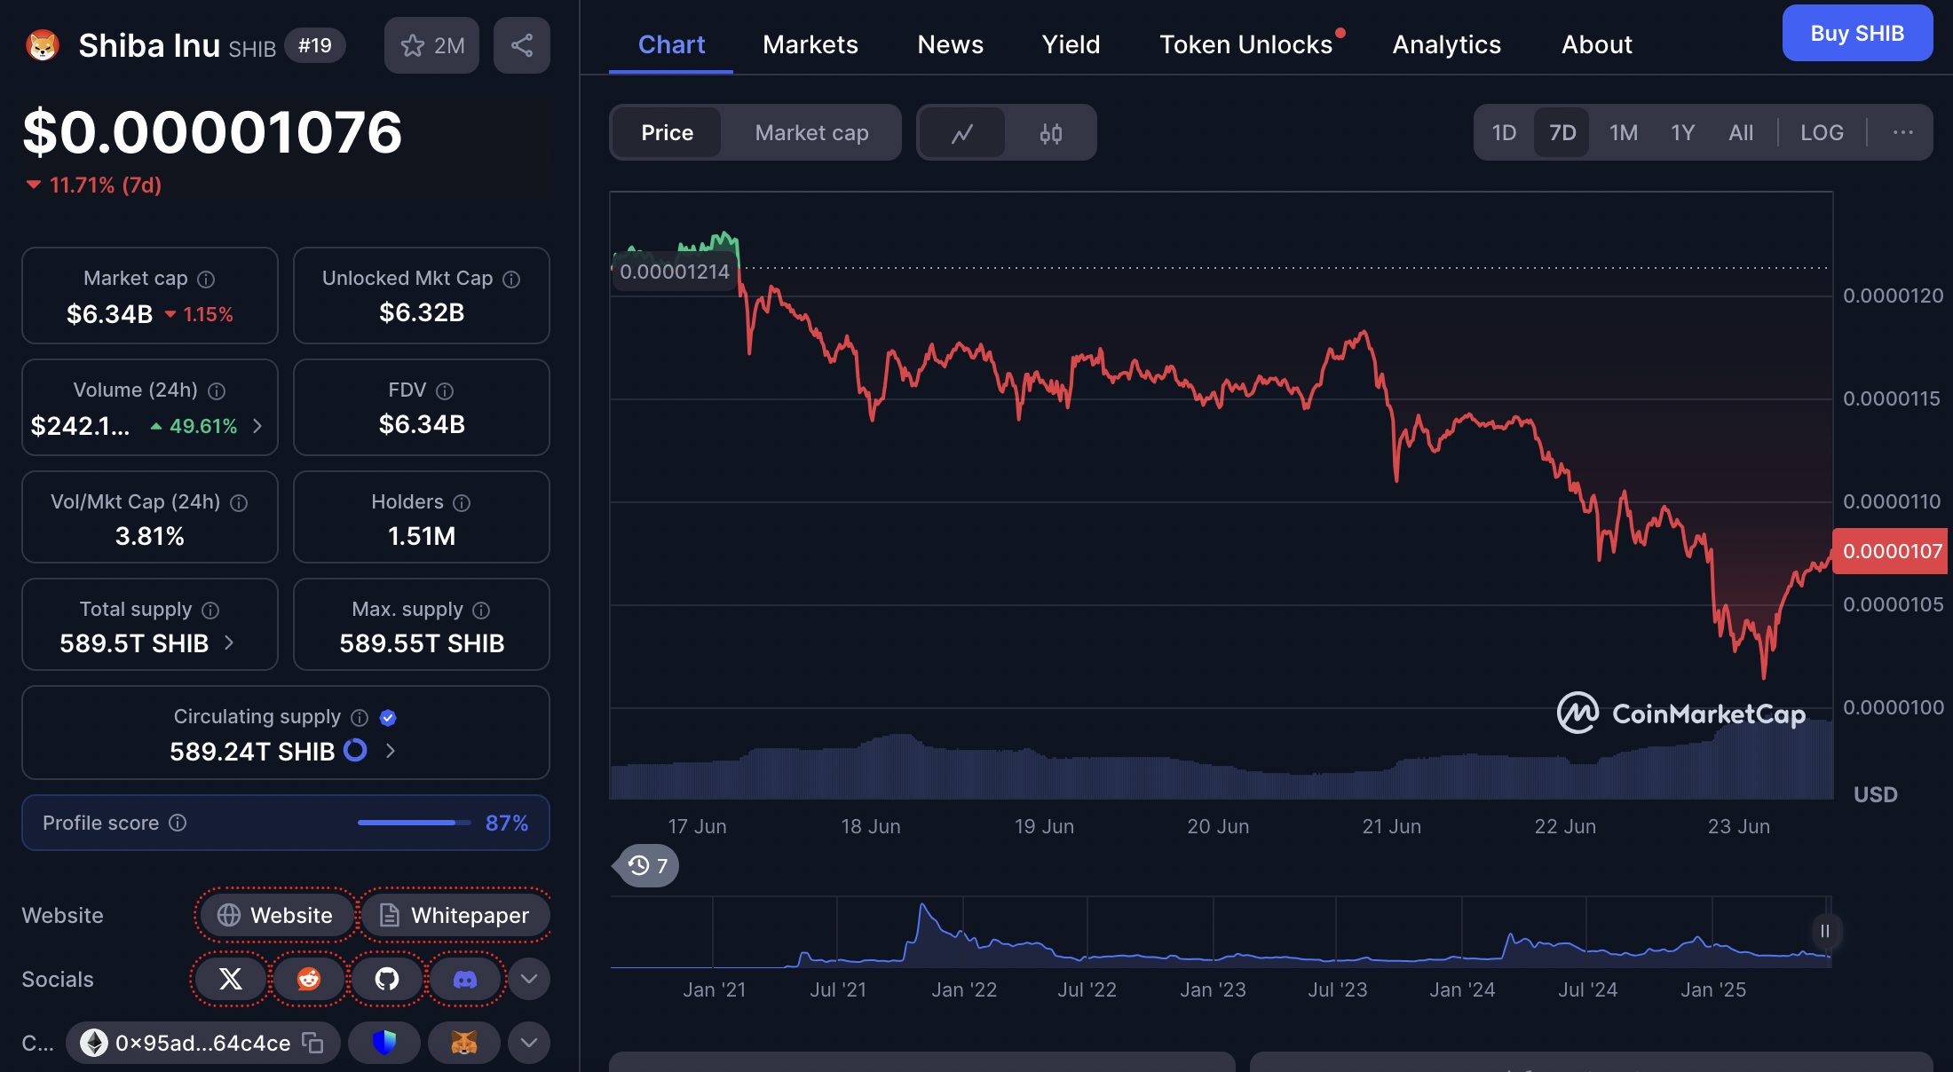
Task: Click the 0.0000107 current price marker
Action: tap(1891, 551)
